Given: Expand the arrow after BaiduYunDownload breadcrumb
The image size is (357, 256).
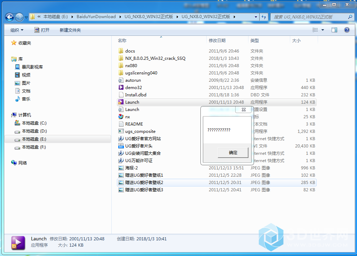Looking at the screenshot, I should [120, 17].
